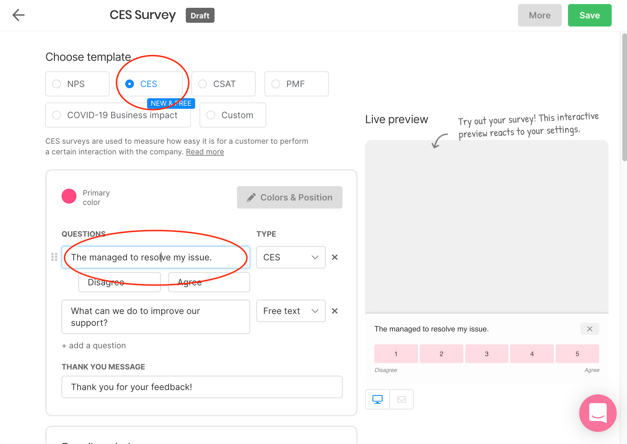The width and height of the screenshot is (627, 444).
Task: Click the page vertical scrollbar
Action: coord(624,97)
